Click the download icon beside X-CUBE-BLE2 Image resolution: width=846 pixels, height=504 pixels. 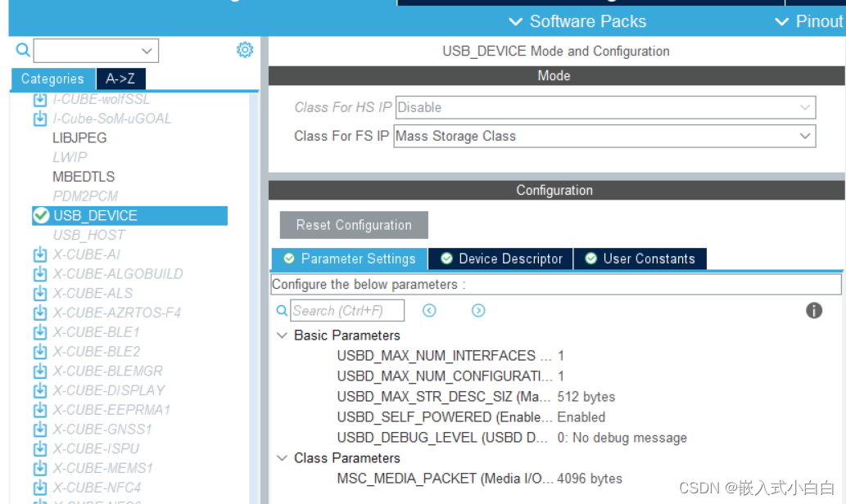(x=40, y=352)
